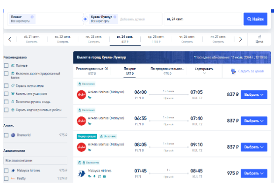Tick the Firefly airline checkbox
Image resolution: width=279 pixels, height=185 pixels.
point(6,178)
